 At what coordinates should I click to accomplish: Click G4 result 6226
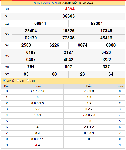(x=54, y=45)
